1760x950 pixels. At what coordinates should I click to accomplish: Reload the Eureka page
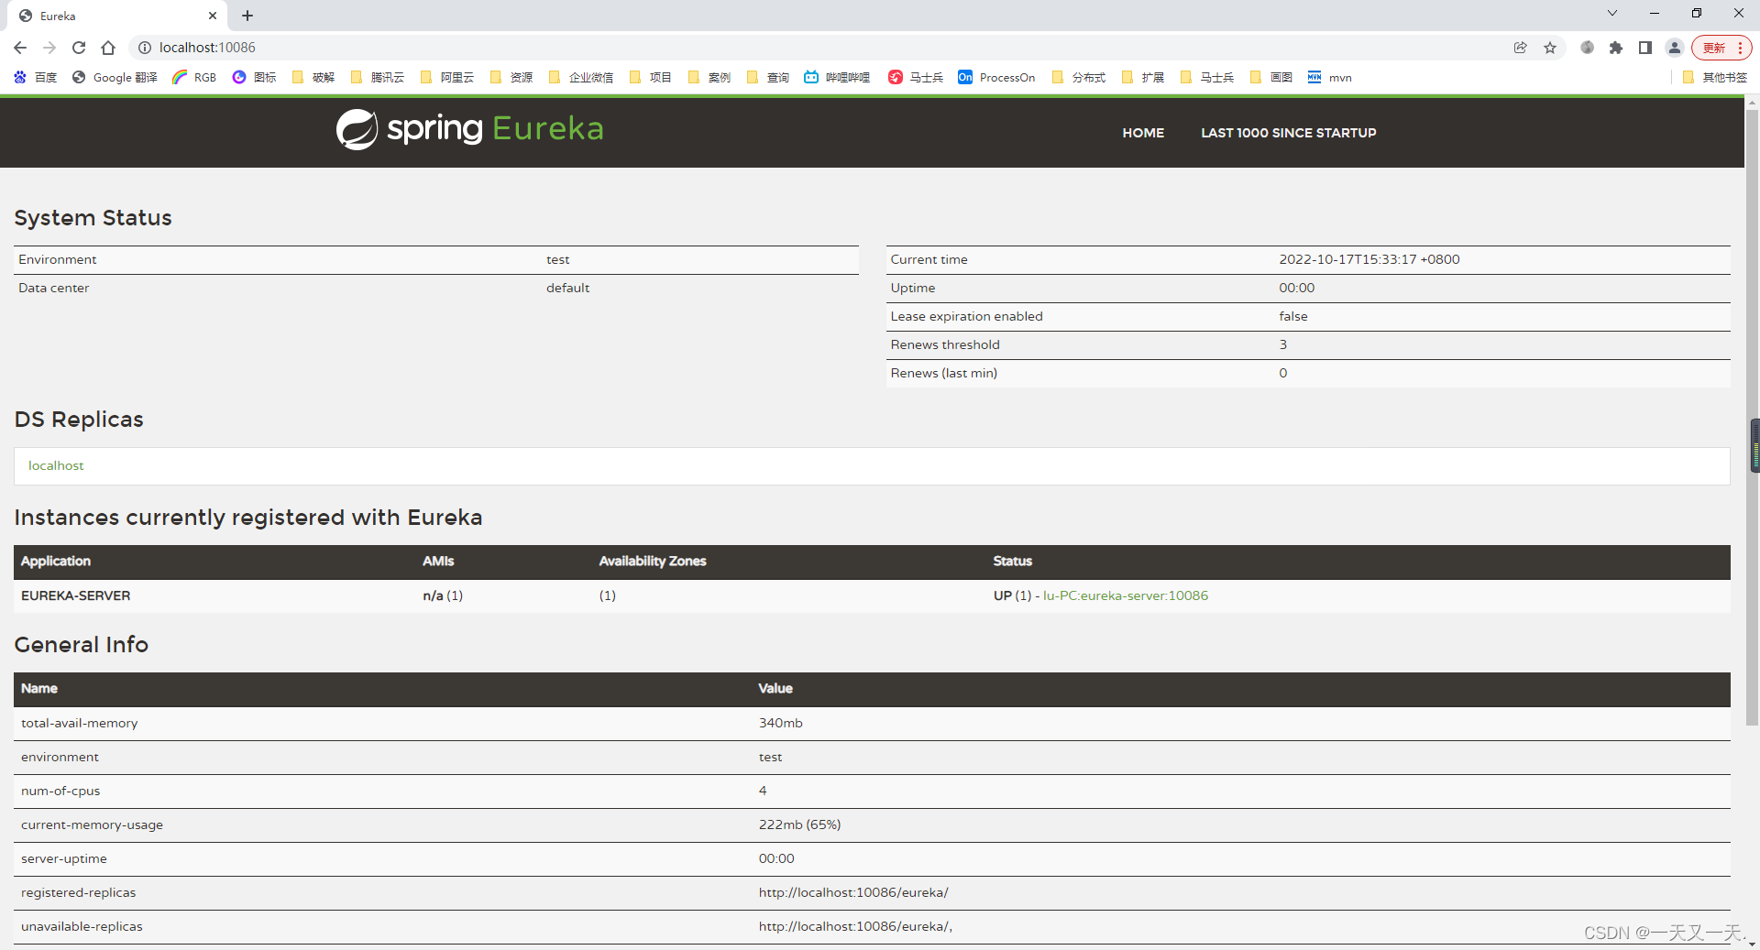coord(79,48)
